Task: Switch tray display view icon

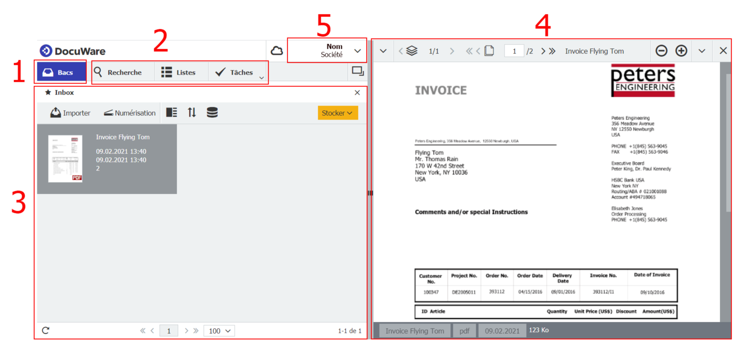Action: [172, 112]
